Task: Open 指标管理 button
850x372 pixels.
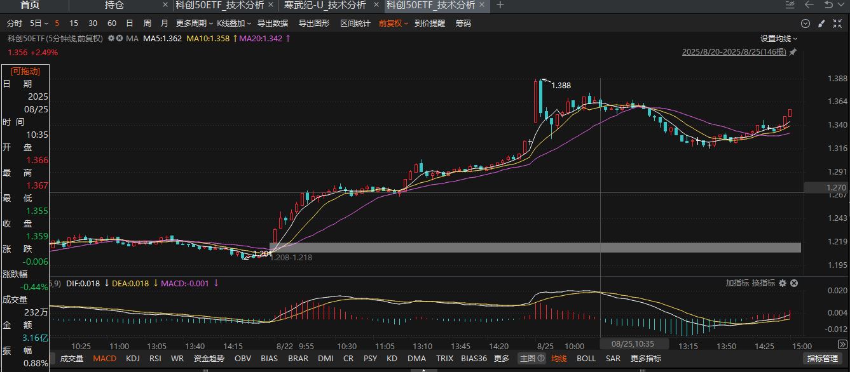Action: tap(823, 359)
